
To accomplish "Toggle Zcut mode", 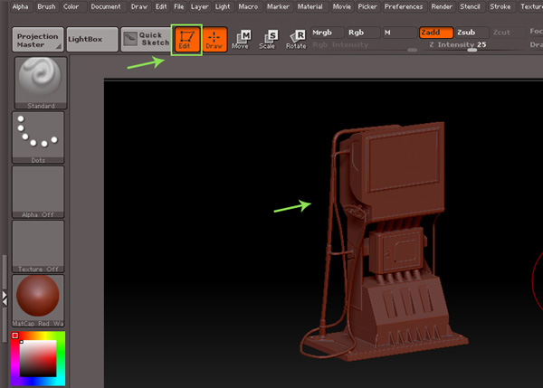I will click(508, 33).
